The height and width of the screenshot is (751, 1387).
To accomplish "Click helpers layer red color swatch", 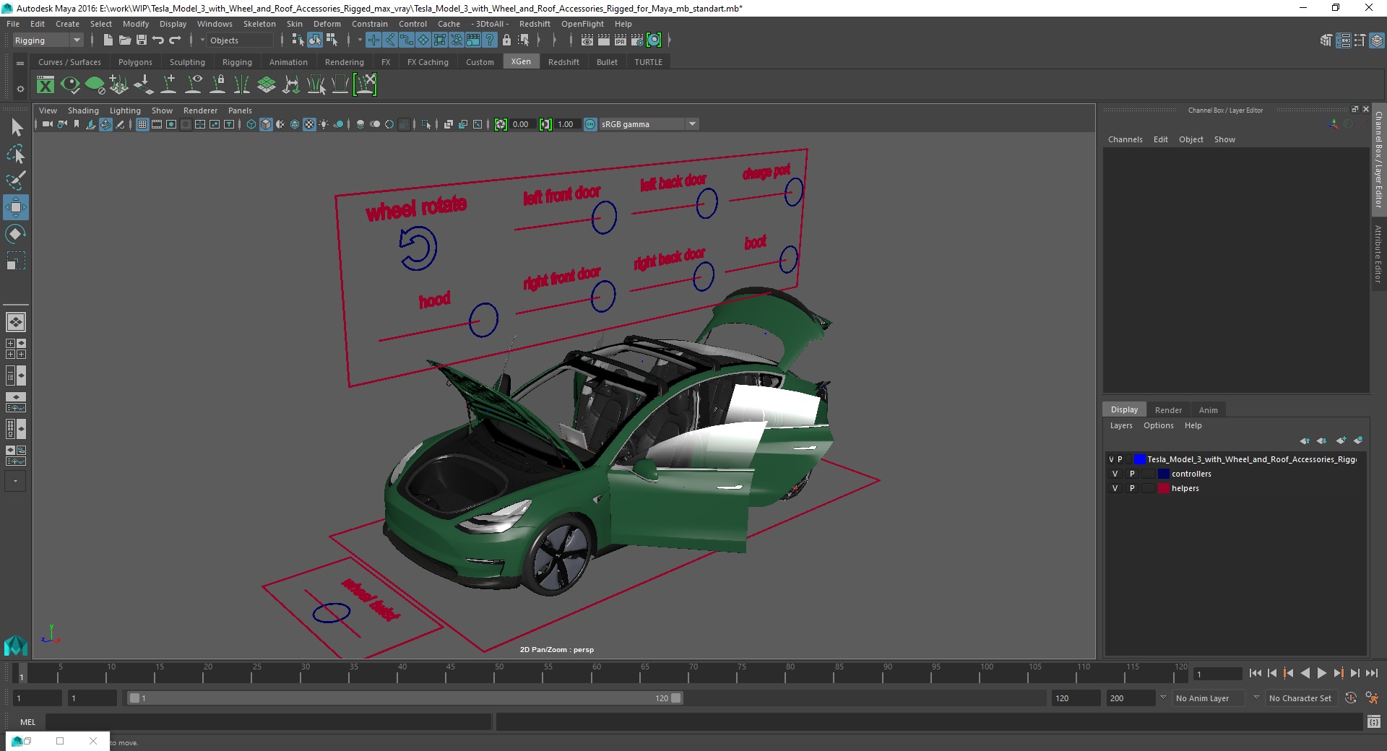I will click(1163, 489).
